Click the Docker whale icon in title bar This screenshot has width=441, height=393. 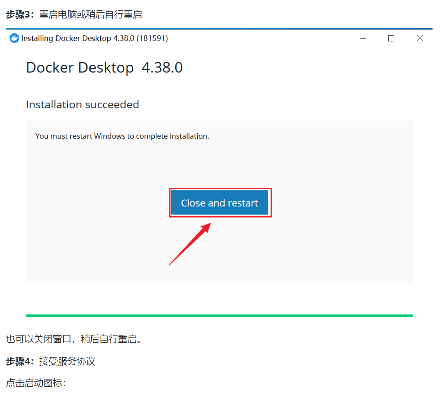click(14, 38)
